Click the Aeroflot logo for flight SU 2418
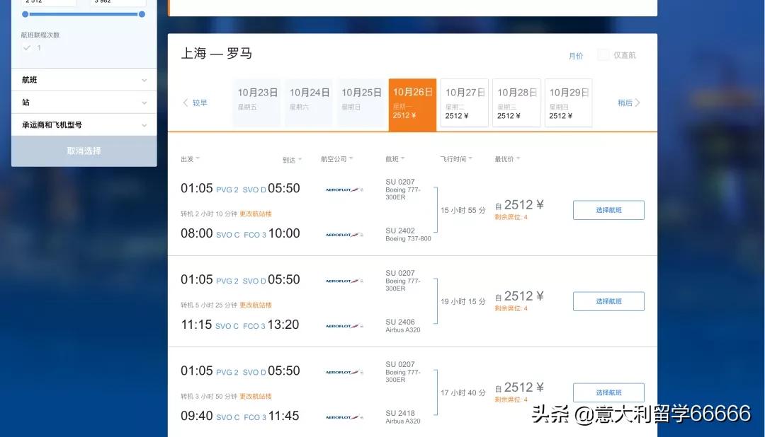765x437 pixels. tap(344, 416)
